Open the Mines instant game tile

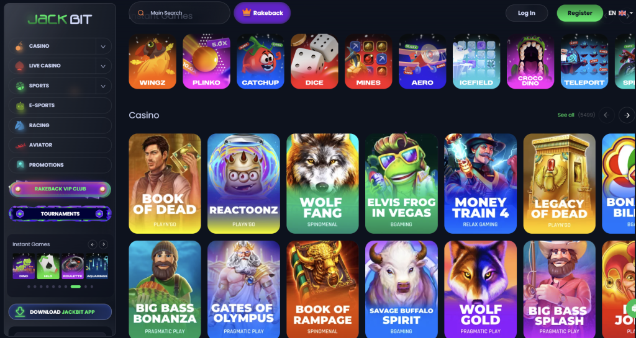point(368,61)
